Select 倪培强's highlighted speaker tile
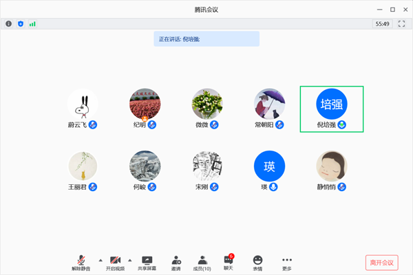The width and height of the screenshot is (413, 275). click(332, 108)
